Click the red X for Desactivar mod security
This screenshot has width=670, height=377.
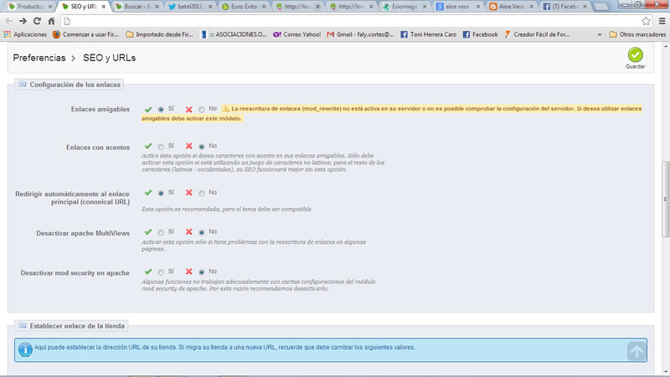click(x=188, y=271)
